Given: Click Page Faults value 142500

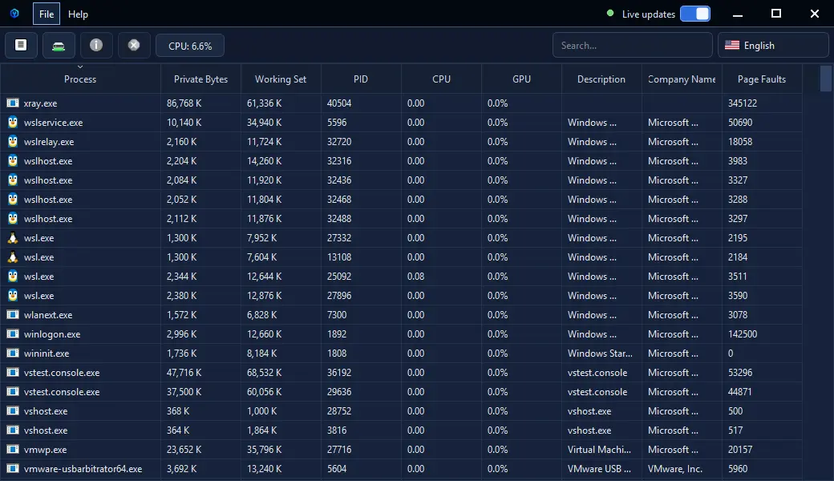Looking at the screenshot, I should click(x=743, y=334).
